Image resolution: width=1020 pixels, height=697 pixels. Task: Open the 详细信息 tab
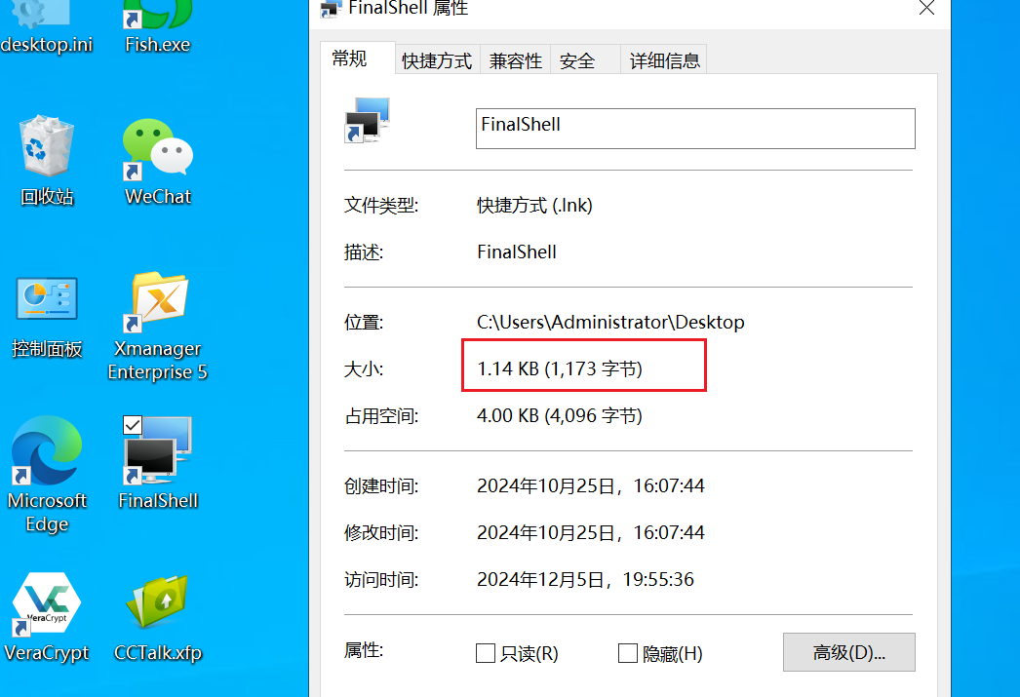coord(664,60)
